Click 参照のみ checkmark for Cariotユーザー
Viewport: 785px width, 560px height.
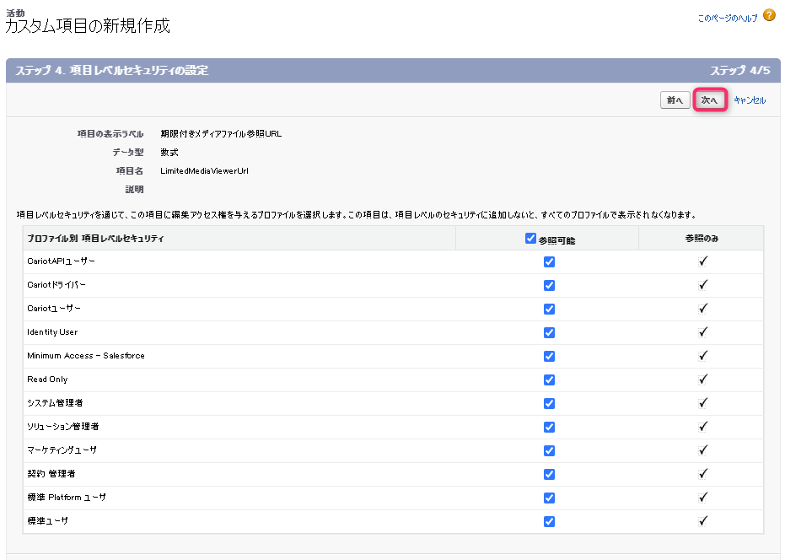(x=703, y=309)
